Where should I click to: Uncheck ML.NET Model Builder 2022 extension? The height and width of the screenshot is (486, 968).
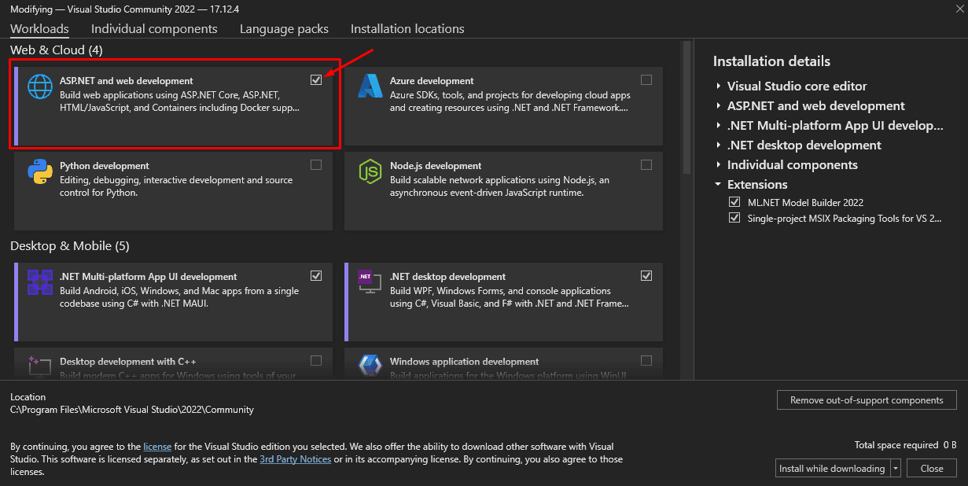tap(734, 202)
